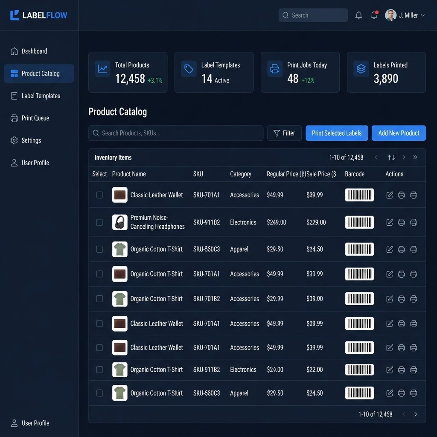Click the headphones product thumbnail
This screenshot has height=437, width=437.
tap(120, 222)
